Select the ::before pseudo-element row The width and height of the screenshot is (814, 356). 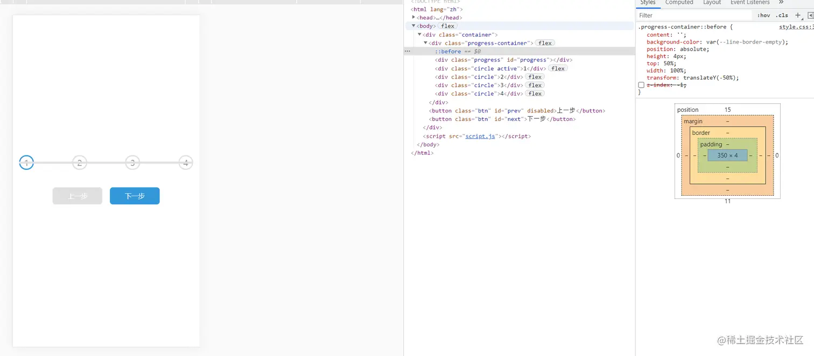519,51
